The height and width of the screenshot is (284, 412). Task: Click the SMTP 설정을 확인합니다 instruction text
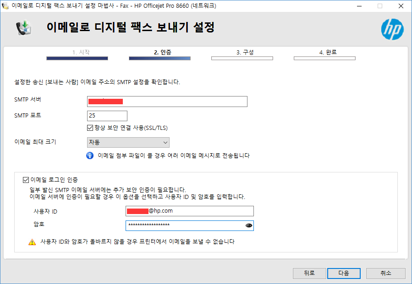pyautogui.click(x=97, y=82)
